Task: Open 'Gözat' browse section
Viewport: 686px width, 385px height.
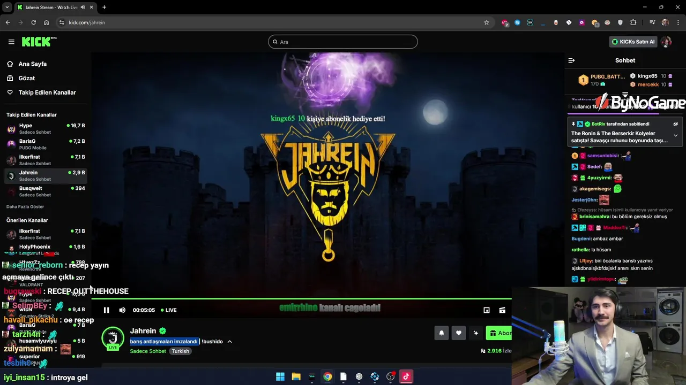Action: 26,78
